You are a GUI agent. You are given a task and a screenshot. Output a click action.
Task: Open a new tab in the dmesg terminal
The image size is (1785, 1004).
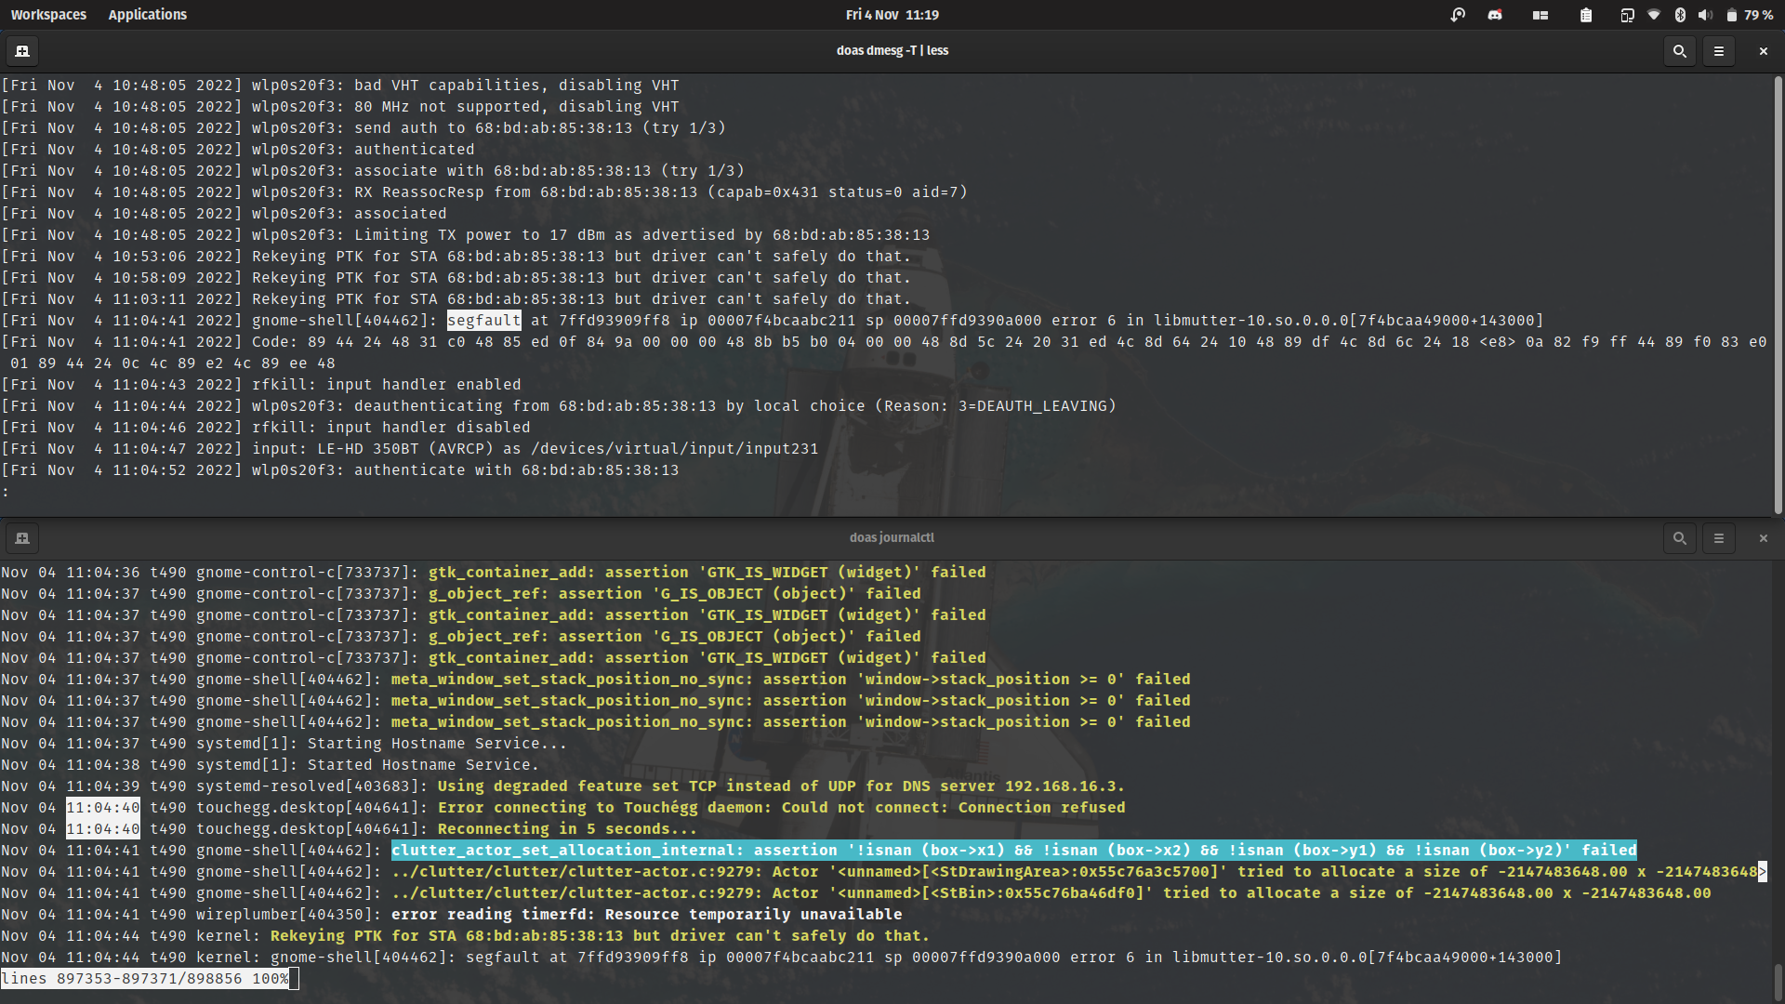click(21, 51)
